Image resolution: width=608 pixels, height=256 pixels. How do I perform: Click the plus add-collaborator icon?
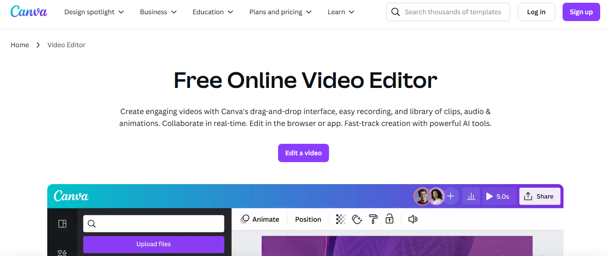tap(451, 196)
